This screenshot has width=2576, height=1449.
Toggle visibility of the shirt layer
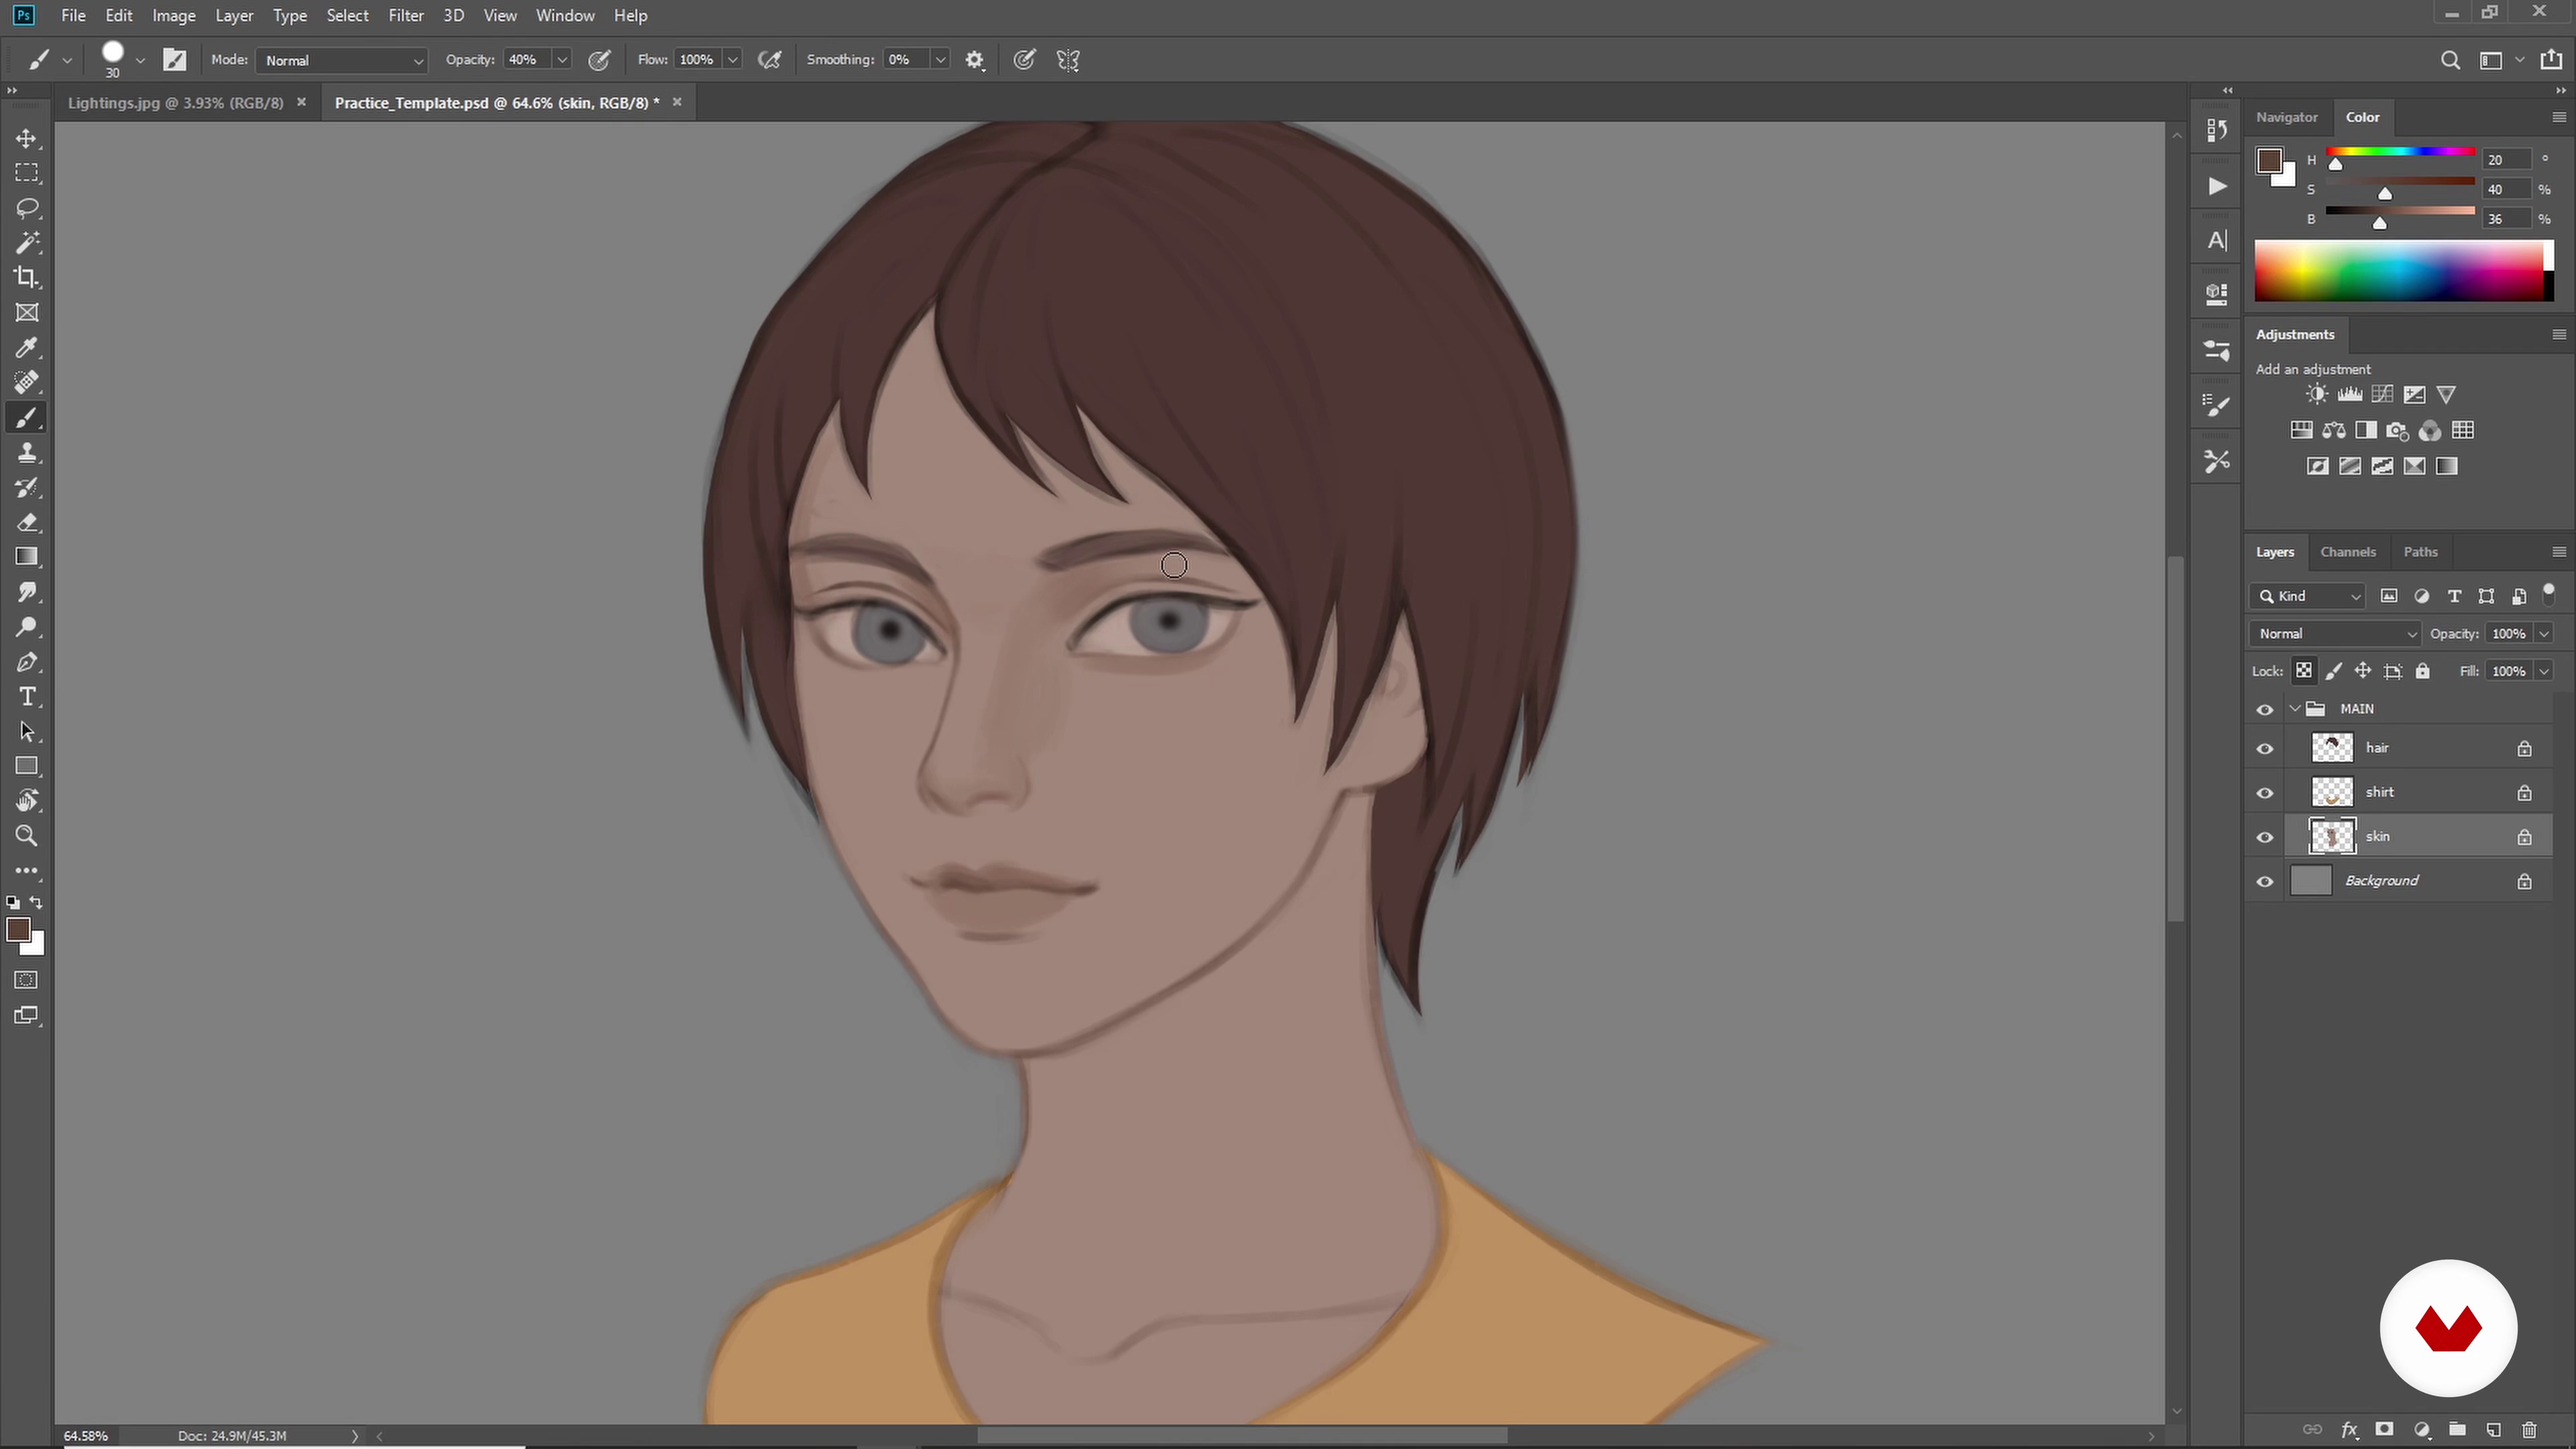2265,792
